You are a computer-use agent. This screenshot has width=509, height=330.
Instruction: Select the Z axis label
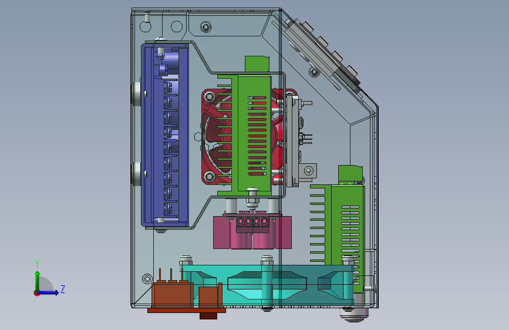(63, 289)
